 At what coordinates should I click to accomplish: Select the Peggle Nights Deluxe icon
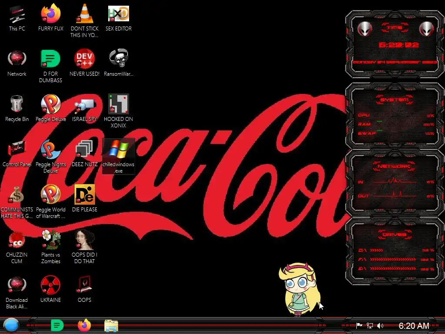tap(50, 156)
